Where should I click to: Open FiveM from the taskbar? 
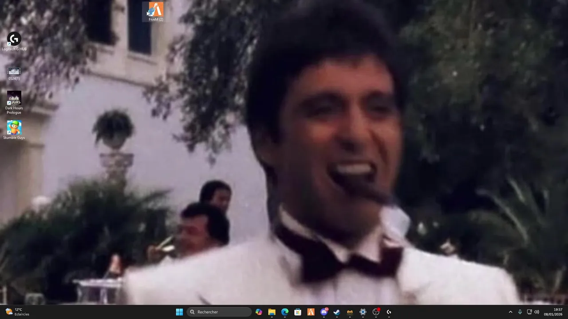coord(311,312)
